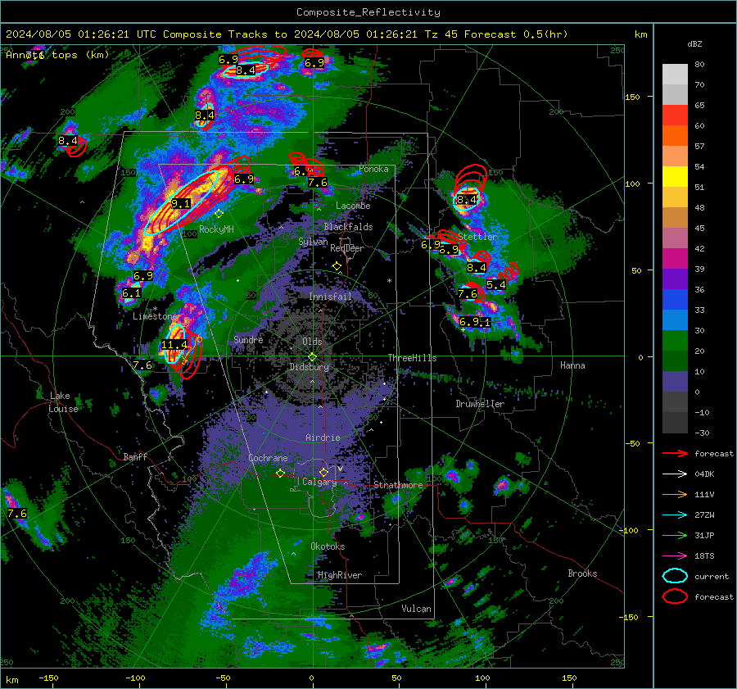
Task: Click the light gray swatch between 80 and 70 dBZ
Action: point(675,75)
